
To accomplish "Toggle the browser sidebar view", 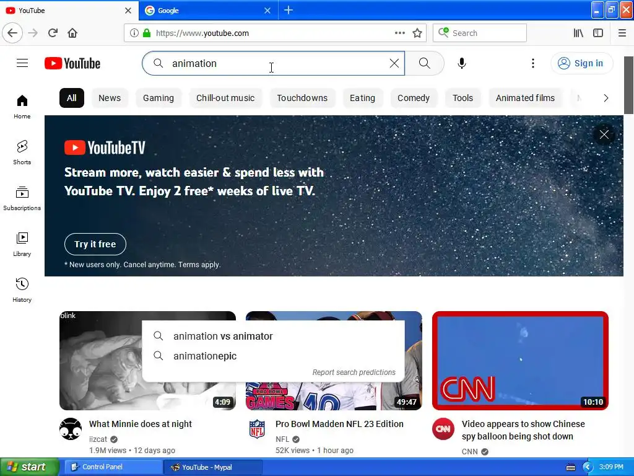I will pyautogui.click(x=598, y=33).
